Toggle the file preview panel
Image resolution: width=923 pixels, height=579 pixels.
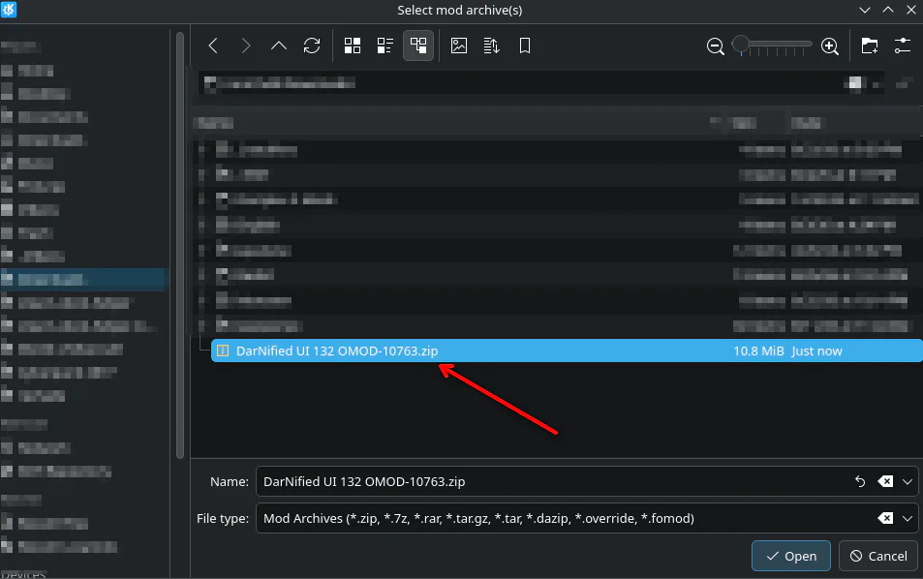pyautogui.click(x=458, y=46)
